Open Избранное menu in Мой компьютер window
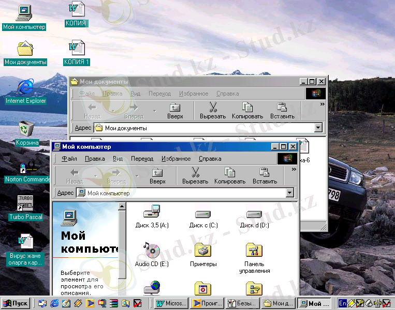 175,159
